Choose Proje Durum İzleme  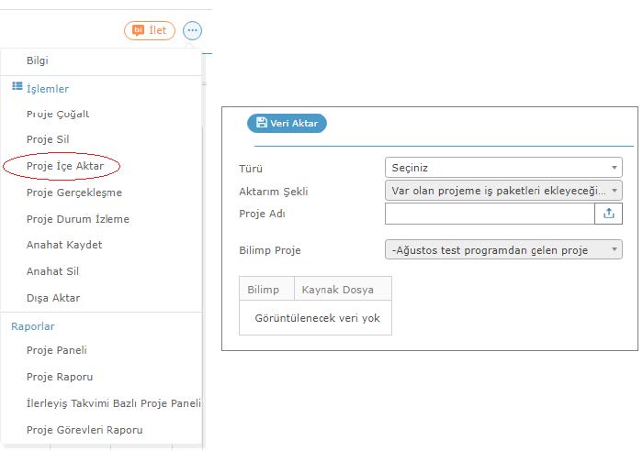(78, 219)
